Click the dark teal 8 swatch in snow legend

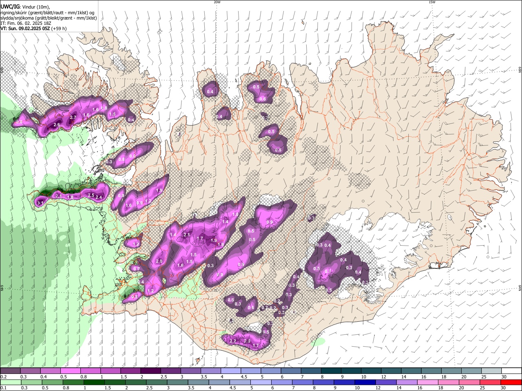[331, 371]
